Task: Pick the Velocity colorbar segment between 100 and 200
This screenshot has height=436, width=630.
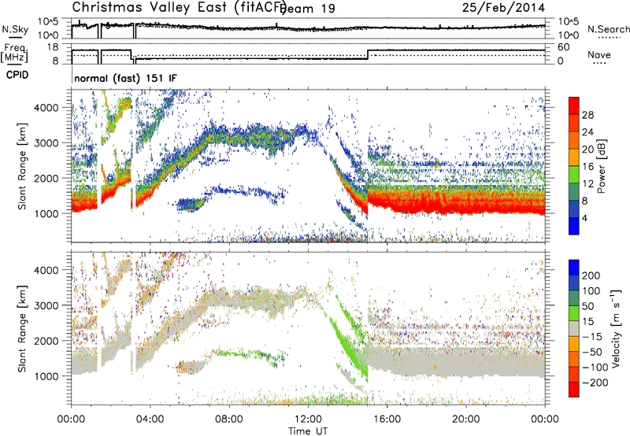Action: tap(574, 283)
